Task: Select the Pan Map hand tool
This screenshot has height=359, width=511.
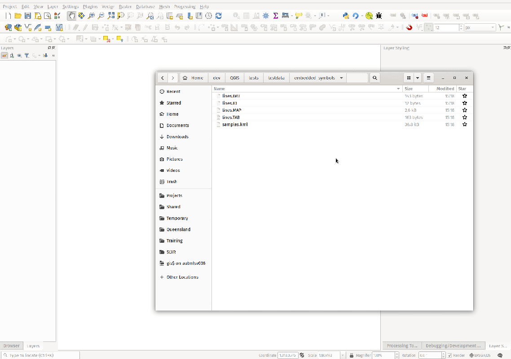Action: pos(71,16)
